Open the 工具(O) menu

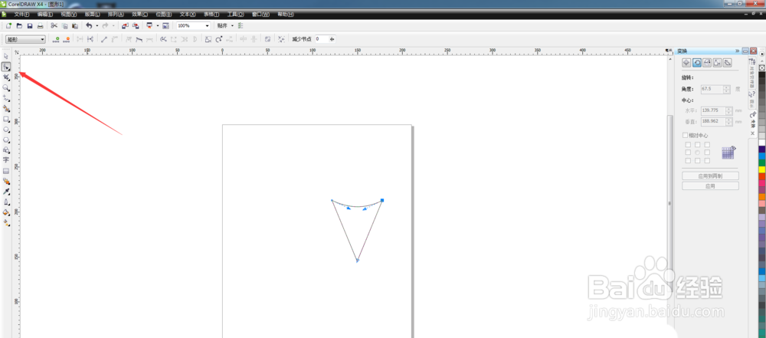tap(235, 15)
